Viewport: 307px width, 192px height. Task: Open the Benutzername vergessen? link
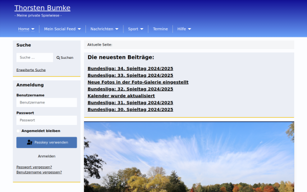[39, 172]
